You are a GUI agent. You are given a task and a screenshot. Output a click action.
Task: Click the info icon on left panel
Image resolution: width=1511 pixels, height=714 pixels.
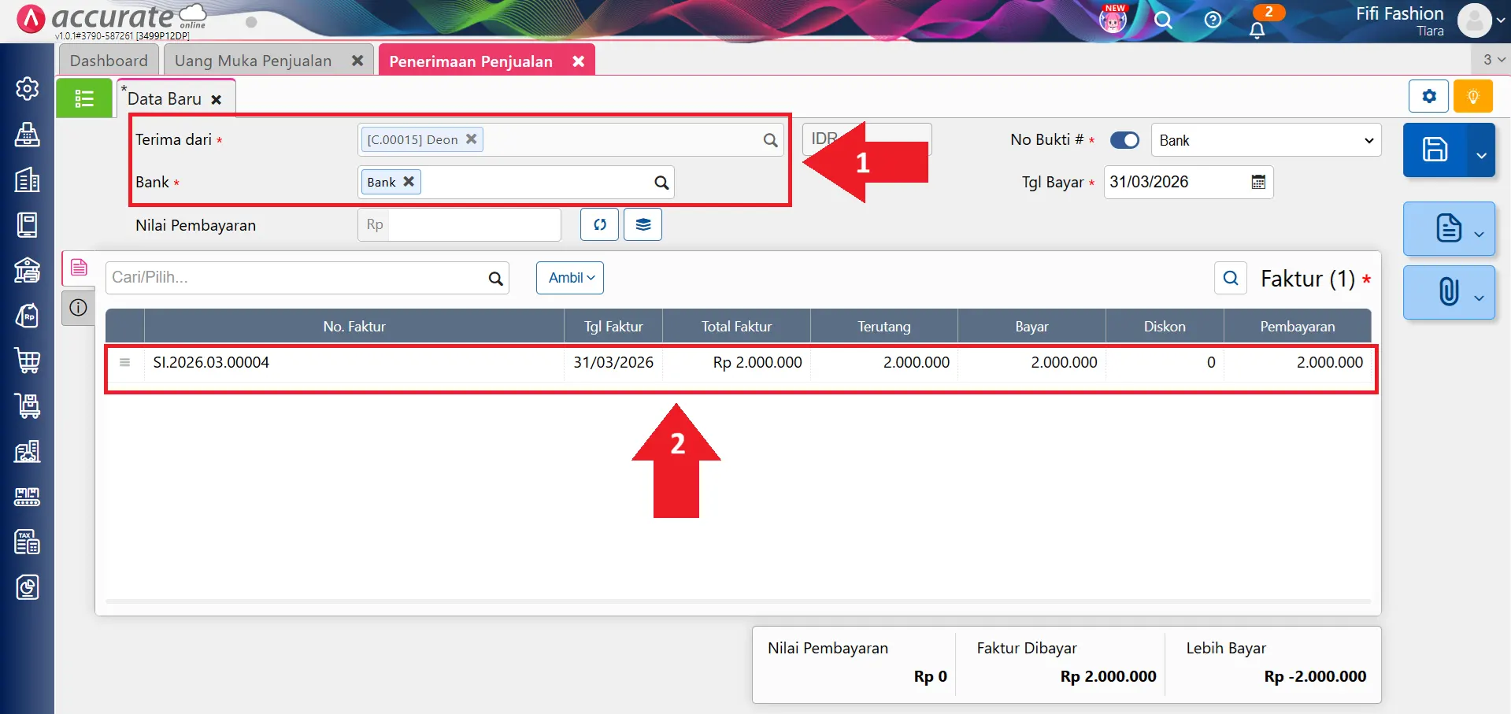(x=79, y=308)
